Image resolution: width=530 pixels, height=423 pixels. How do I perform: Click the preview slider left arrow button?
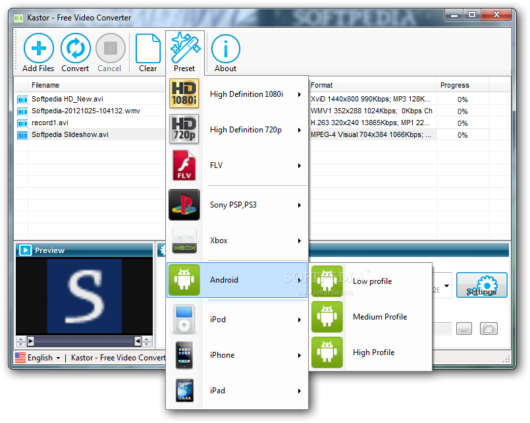pyautogui.click(x=30, y=341)
